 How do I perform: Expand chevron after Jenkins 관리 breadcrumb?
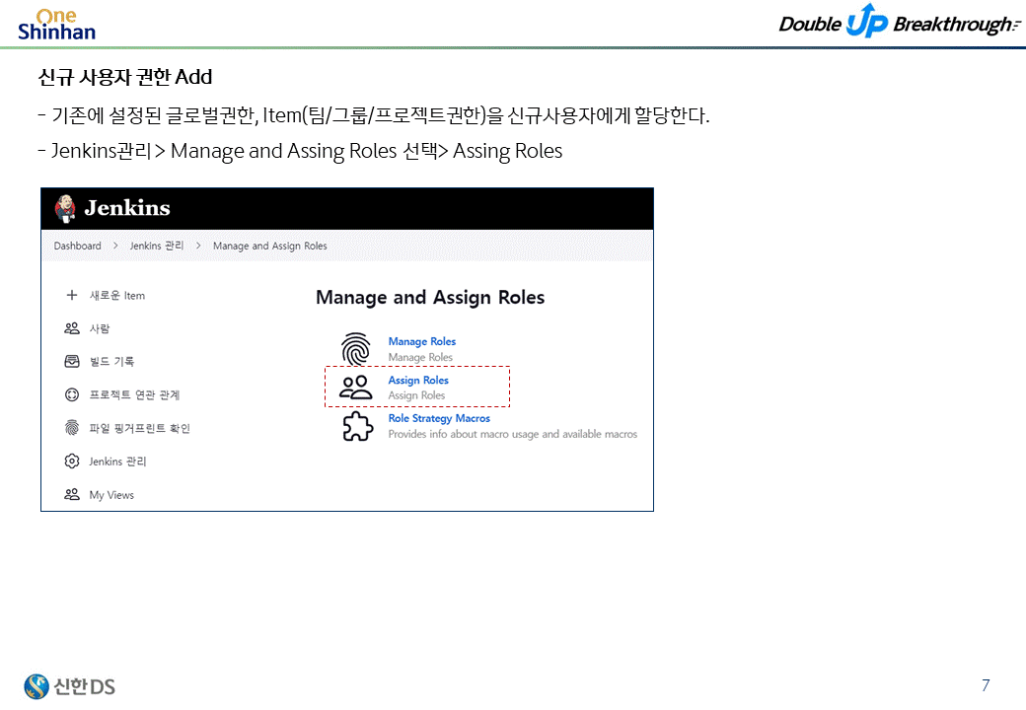(198, 246)
